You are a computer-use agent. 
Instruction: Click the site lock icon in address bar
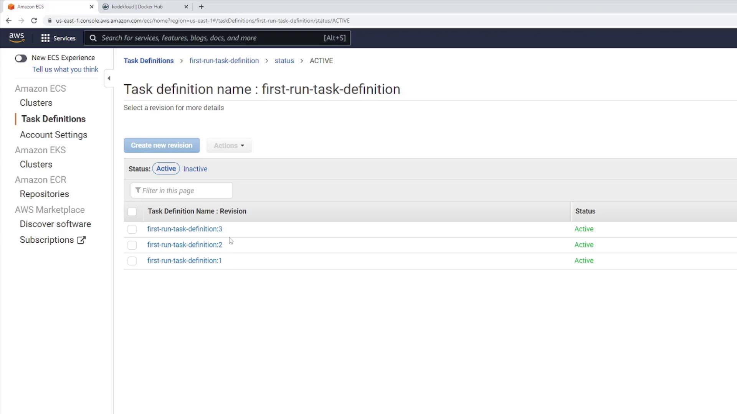pyautogui.click(x=50, y=21)
